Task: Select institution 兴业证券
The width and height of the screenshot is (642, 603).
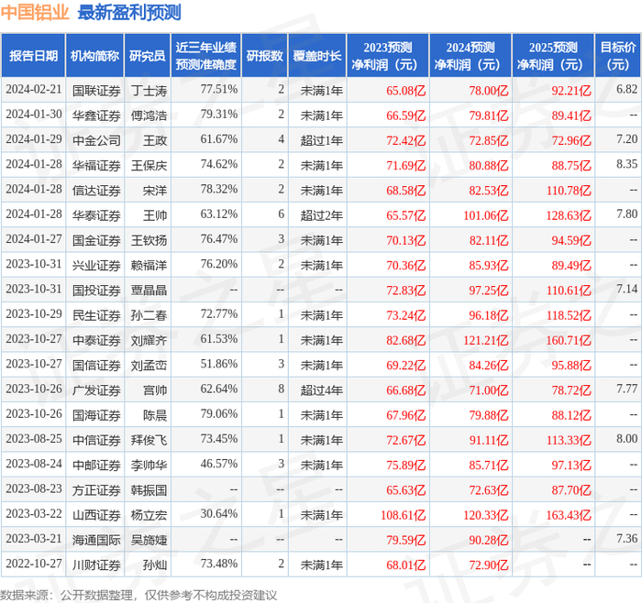Action: point(96,266)
